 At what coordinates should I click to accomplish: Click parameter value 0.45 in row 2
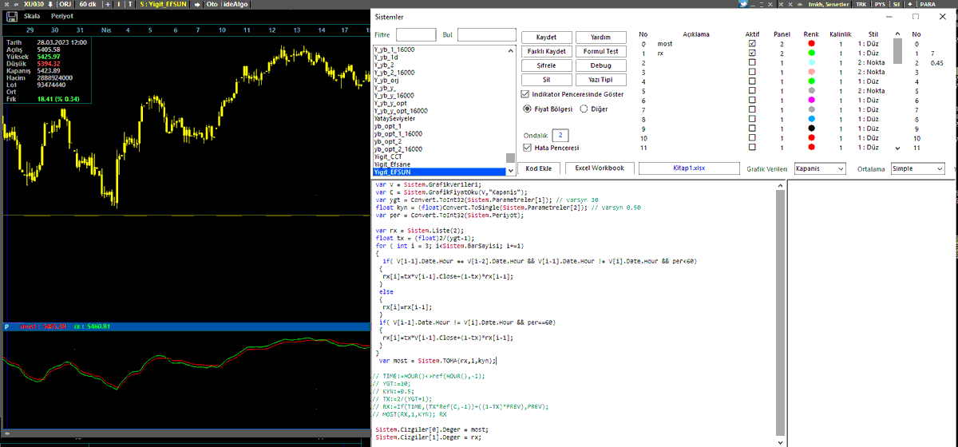936,62
